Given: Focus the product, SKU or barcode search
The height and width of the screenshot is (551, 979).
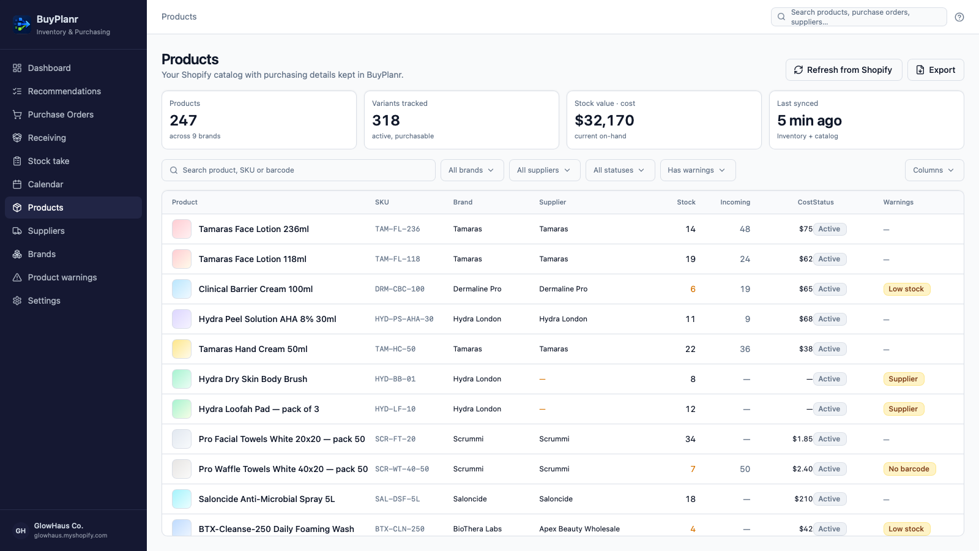Looking at the screenshot, I should point(299,170).
